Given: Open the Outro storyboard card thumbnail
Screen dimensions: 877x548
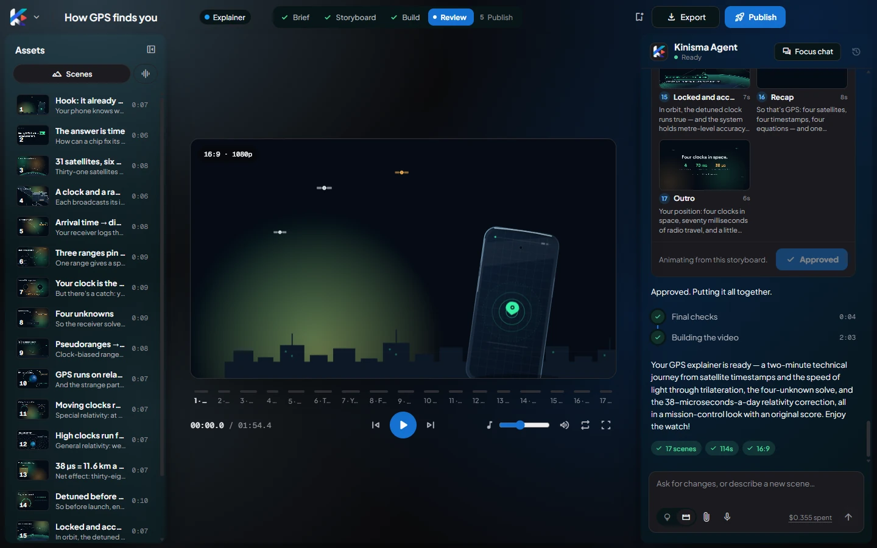Looking at the screenshot, I should (705, 165).
